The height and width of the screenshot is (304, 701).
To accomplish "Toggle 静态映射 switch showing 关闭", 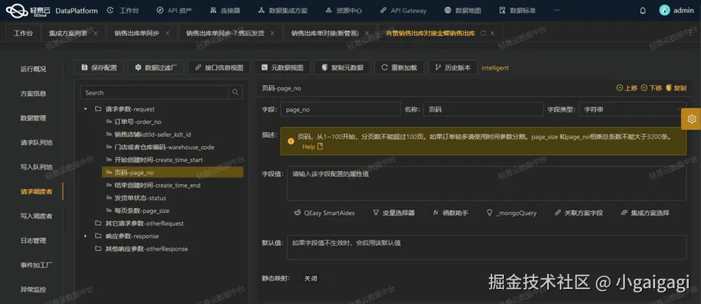I will tap(311, 278).
